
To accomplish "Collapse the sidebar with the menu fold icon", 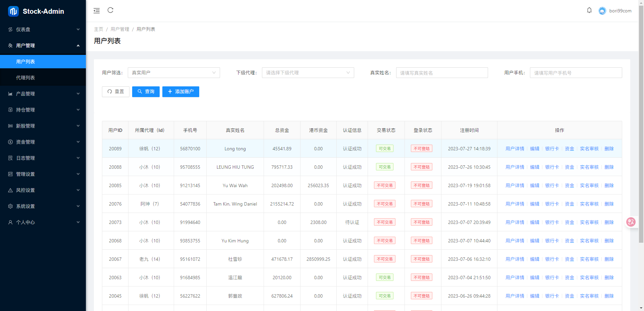I will click(97, 11).
